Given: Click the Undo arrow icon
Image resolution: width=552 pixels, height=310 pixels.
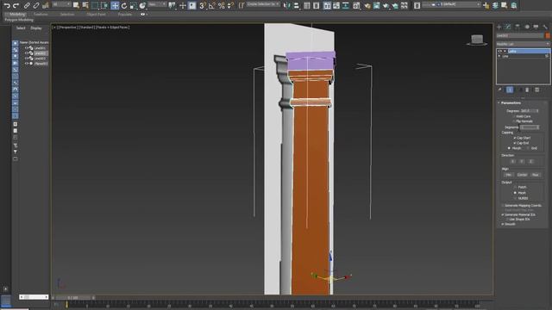Looking at the screenshot, I should click(7, 5).
